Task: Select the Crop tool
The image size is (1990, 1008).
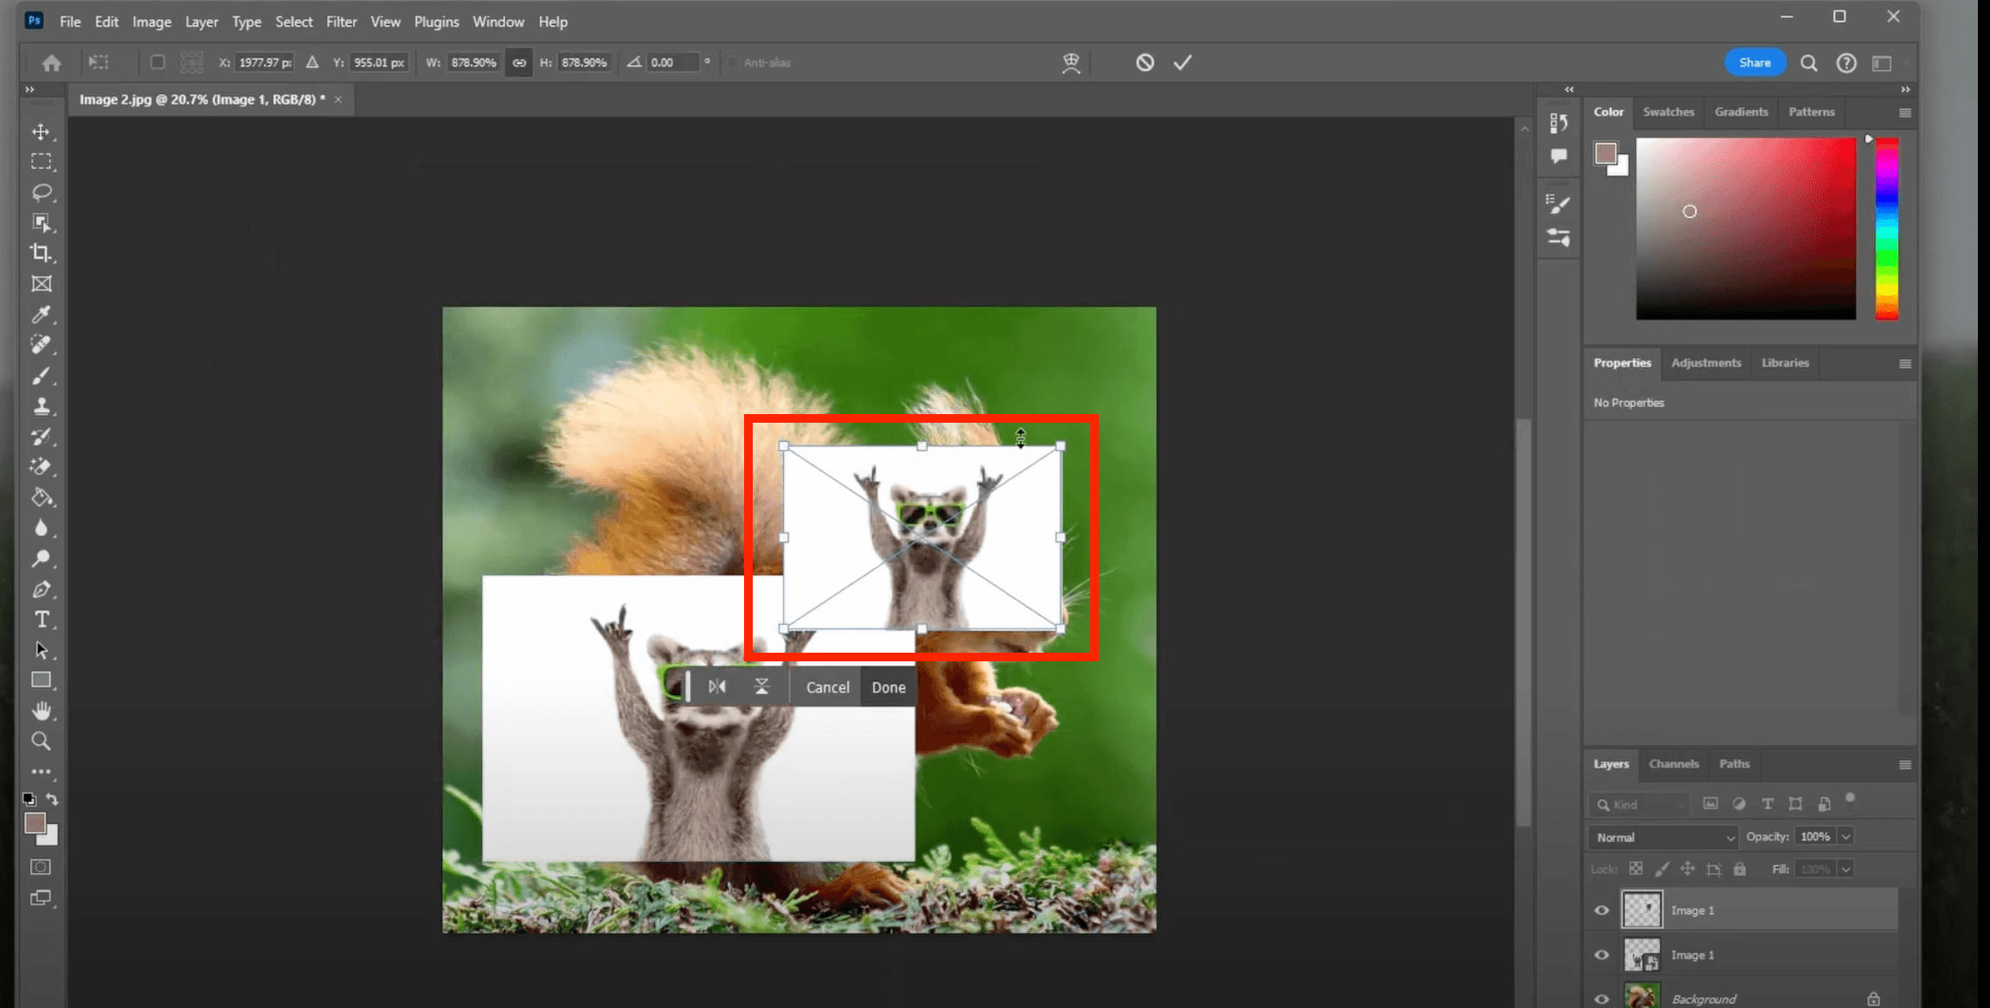Action: point(41,253)
